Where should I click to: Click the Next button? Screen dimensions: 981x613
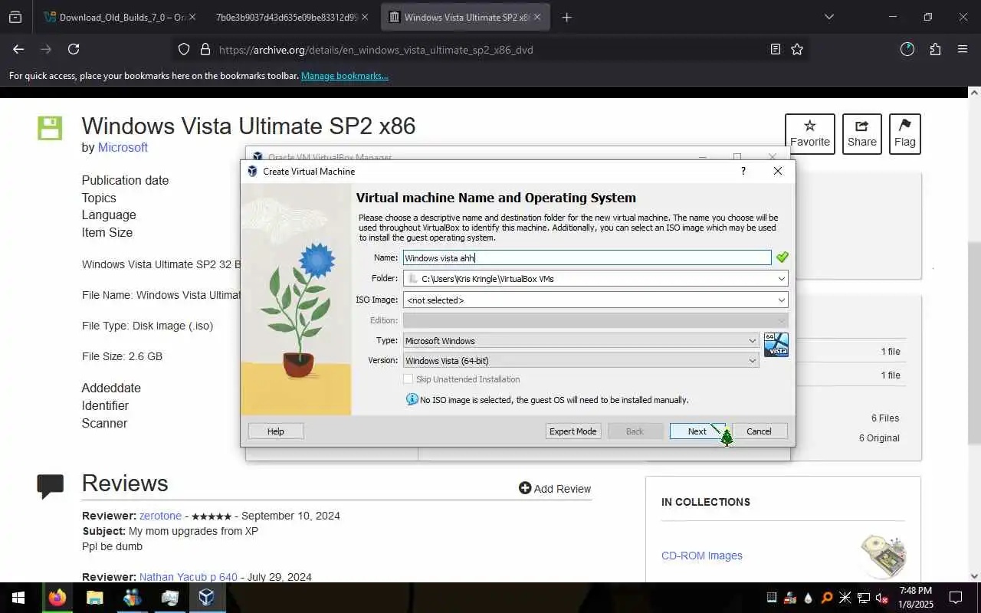697,431
